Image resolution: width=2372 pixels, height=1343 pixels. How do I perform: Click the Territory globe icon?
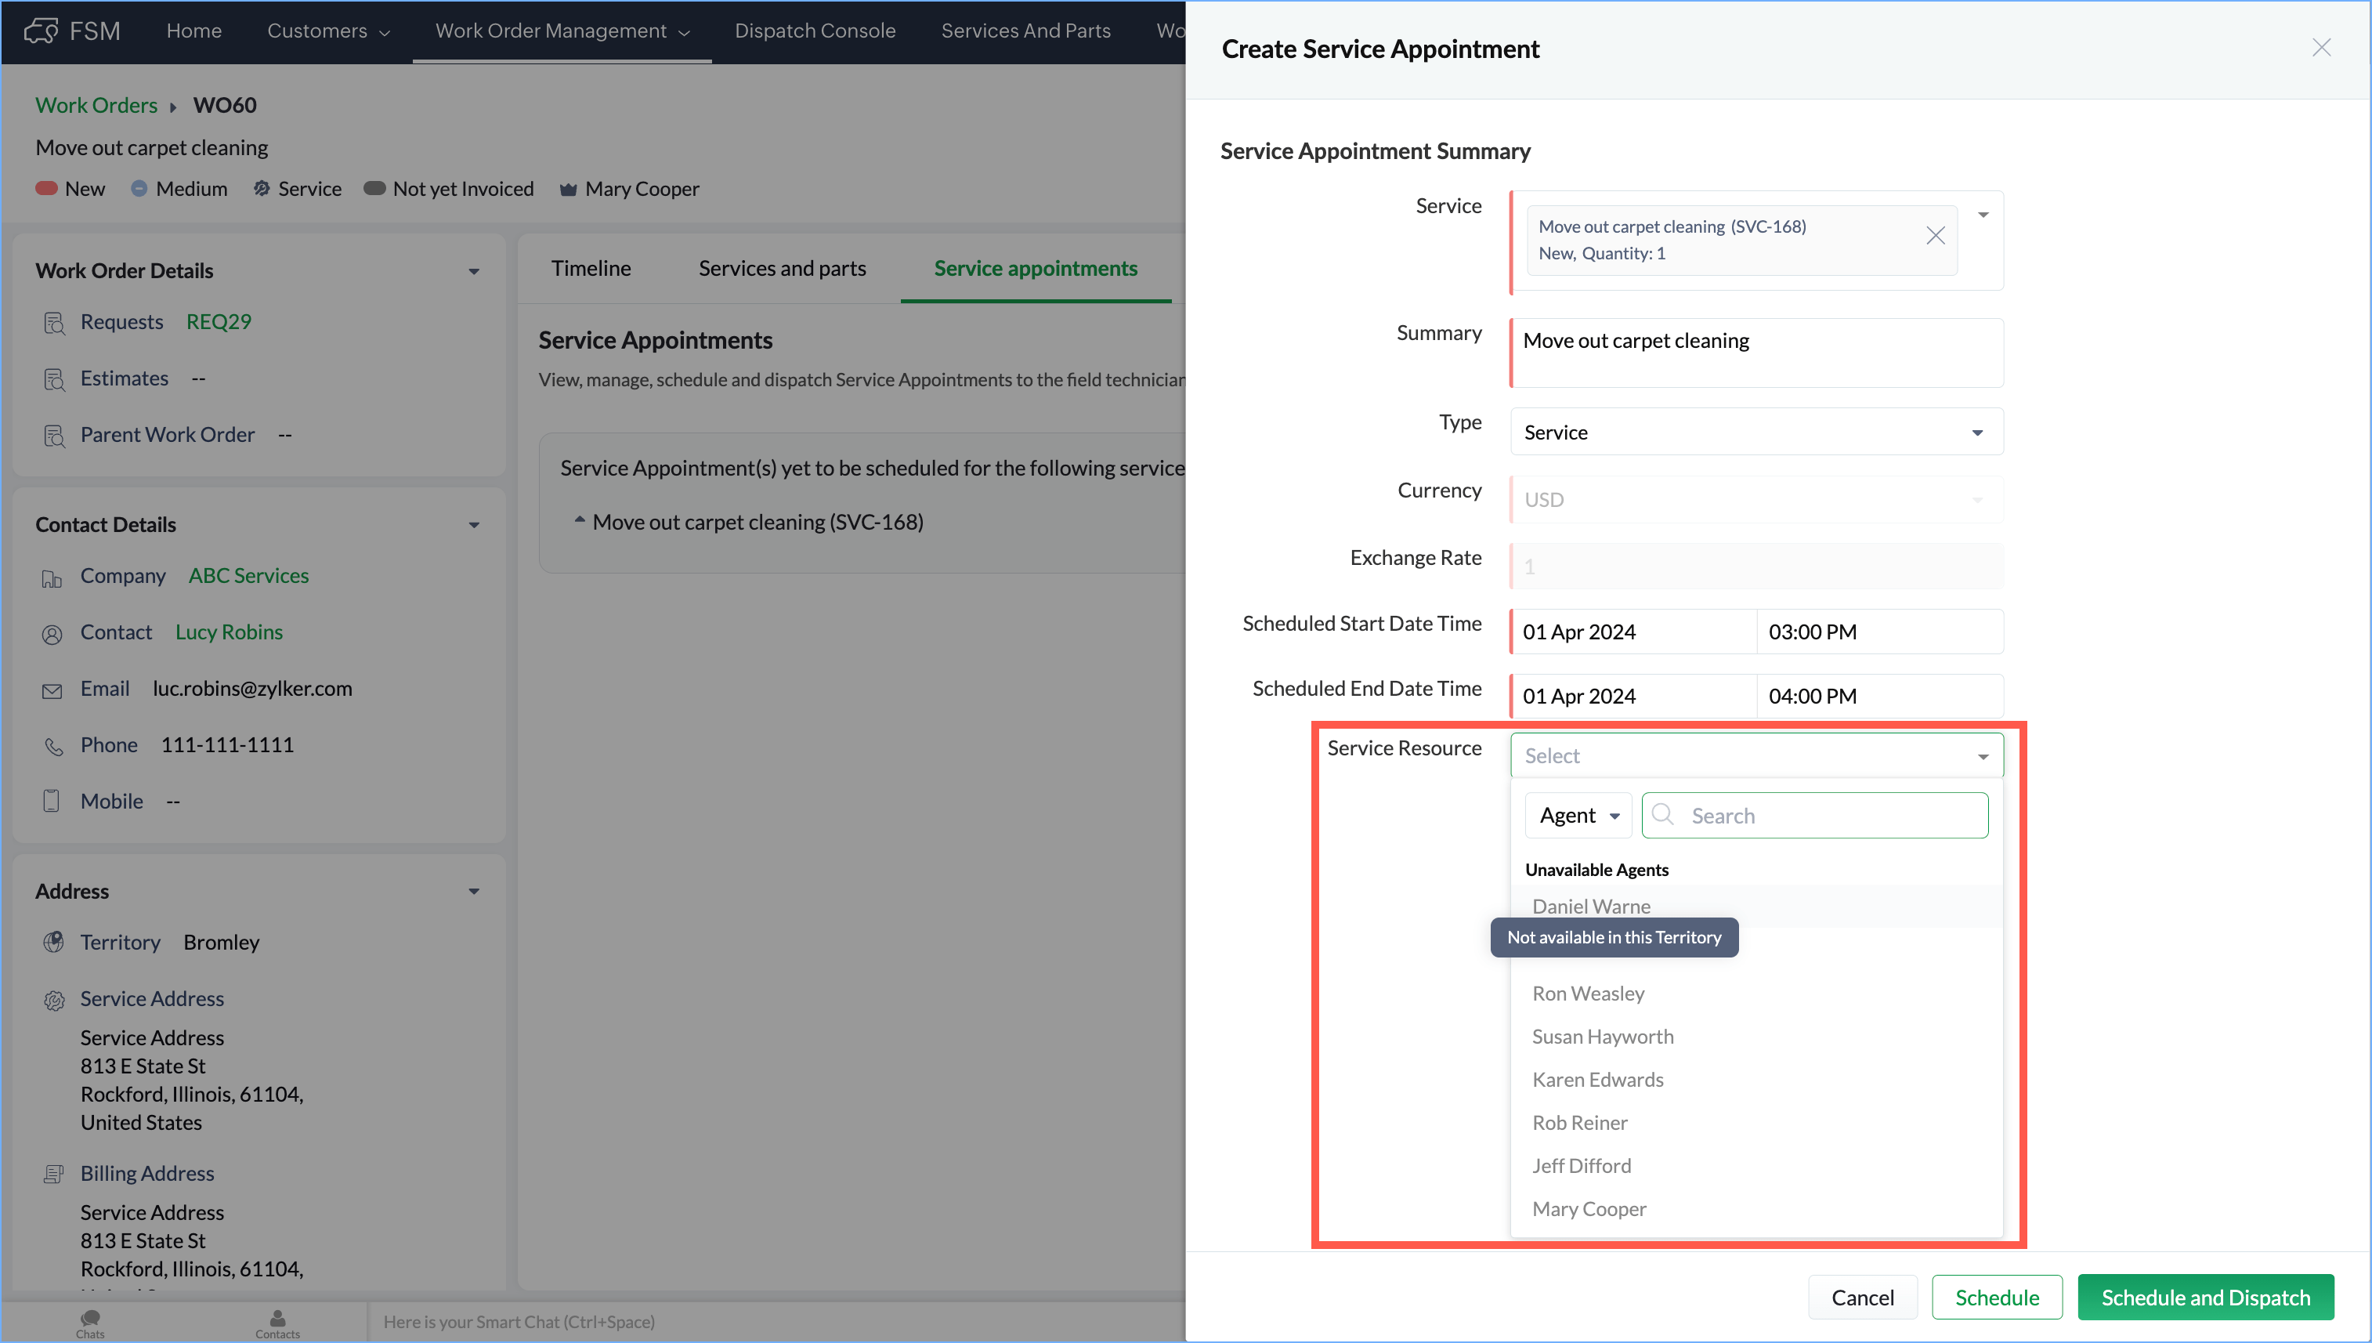[x=53, y=942]
